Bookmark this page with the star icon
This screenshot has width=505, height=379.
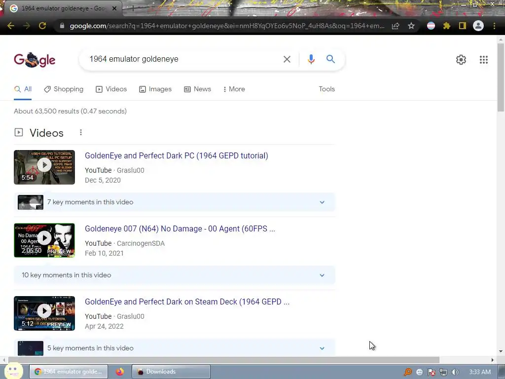[x=411, y=26]
